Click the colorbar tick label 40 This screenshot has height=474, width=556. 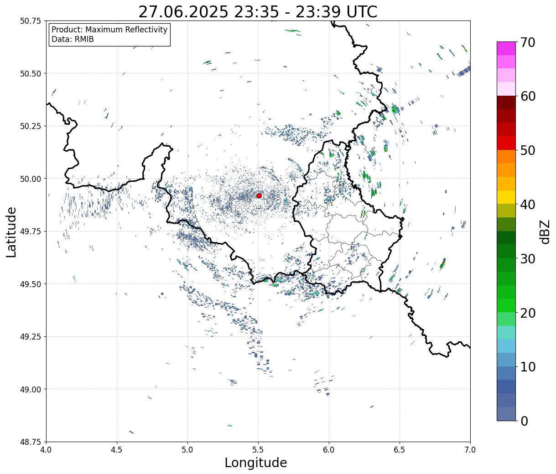[x=527, y=204]
